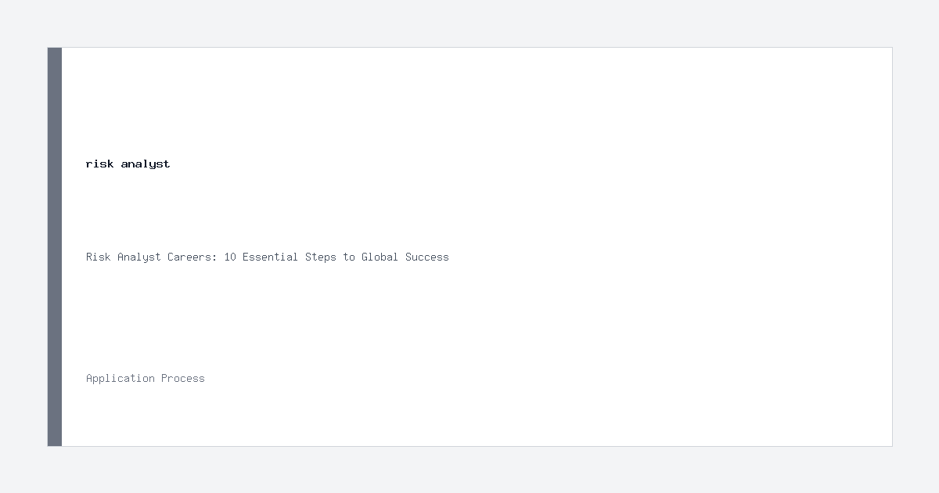Click the word "Success" in the title
This screenshot has height=493, width=939.
[427, 257]
